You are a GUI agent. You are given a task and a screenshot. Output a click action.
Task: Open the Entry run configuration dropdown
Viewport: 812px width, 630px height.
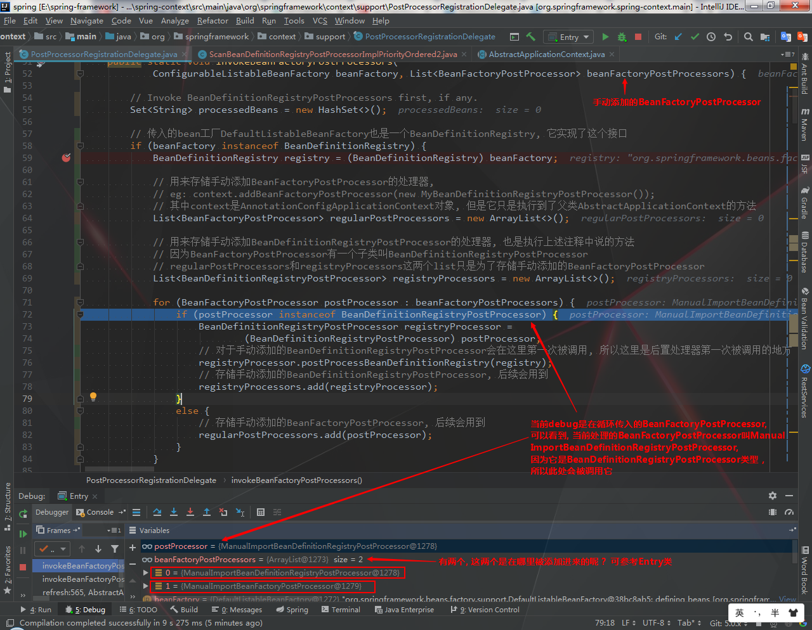tap(568, 37)
